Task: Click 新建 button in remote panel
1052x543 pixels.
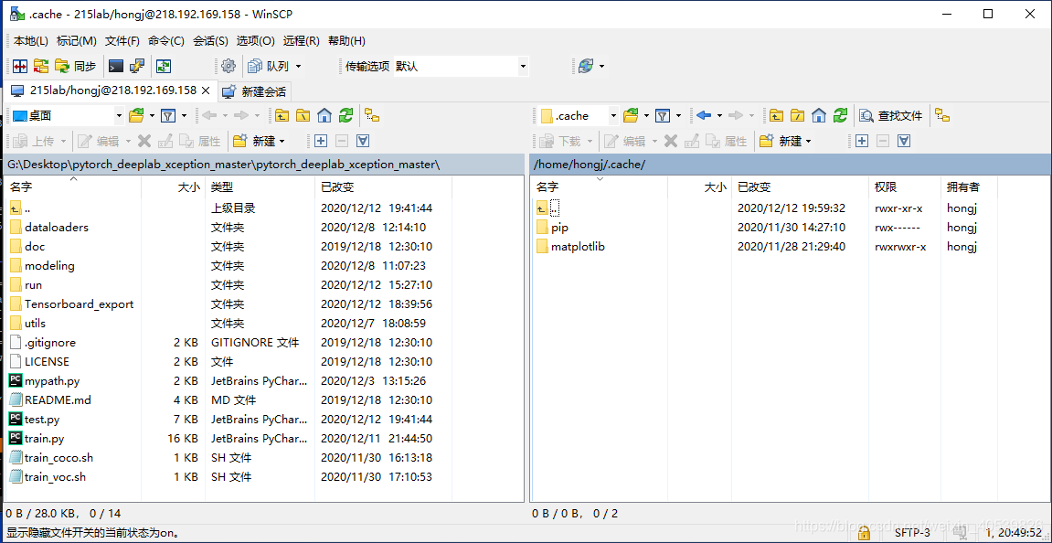Action: (x=781, y=141)
